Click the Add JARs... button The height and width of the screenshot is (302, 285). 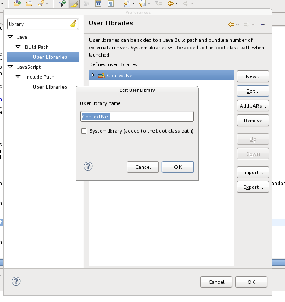click(x=253, y=105)
